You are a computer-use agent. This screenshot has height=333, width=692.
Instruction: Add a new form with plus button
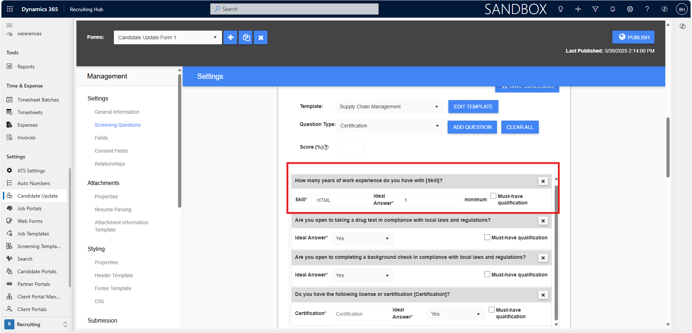click(230, 37)
